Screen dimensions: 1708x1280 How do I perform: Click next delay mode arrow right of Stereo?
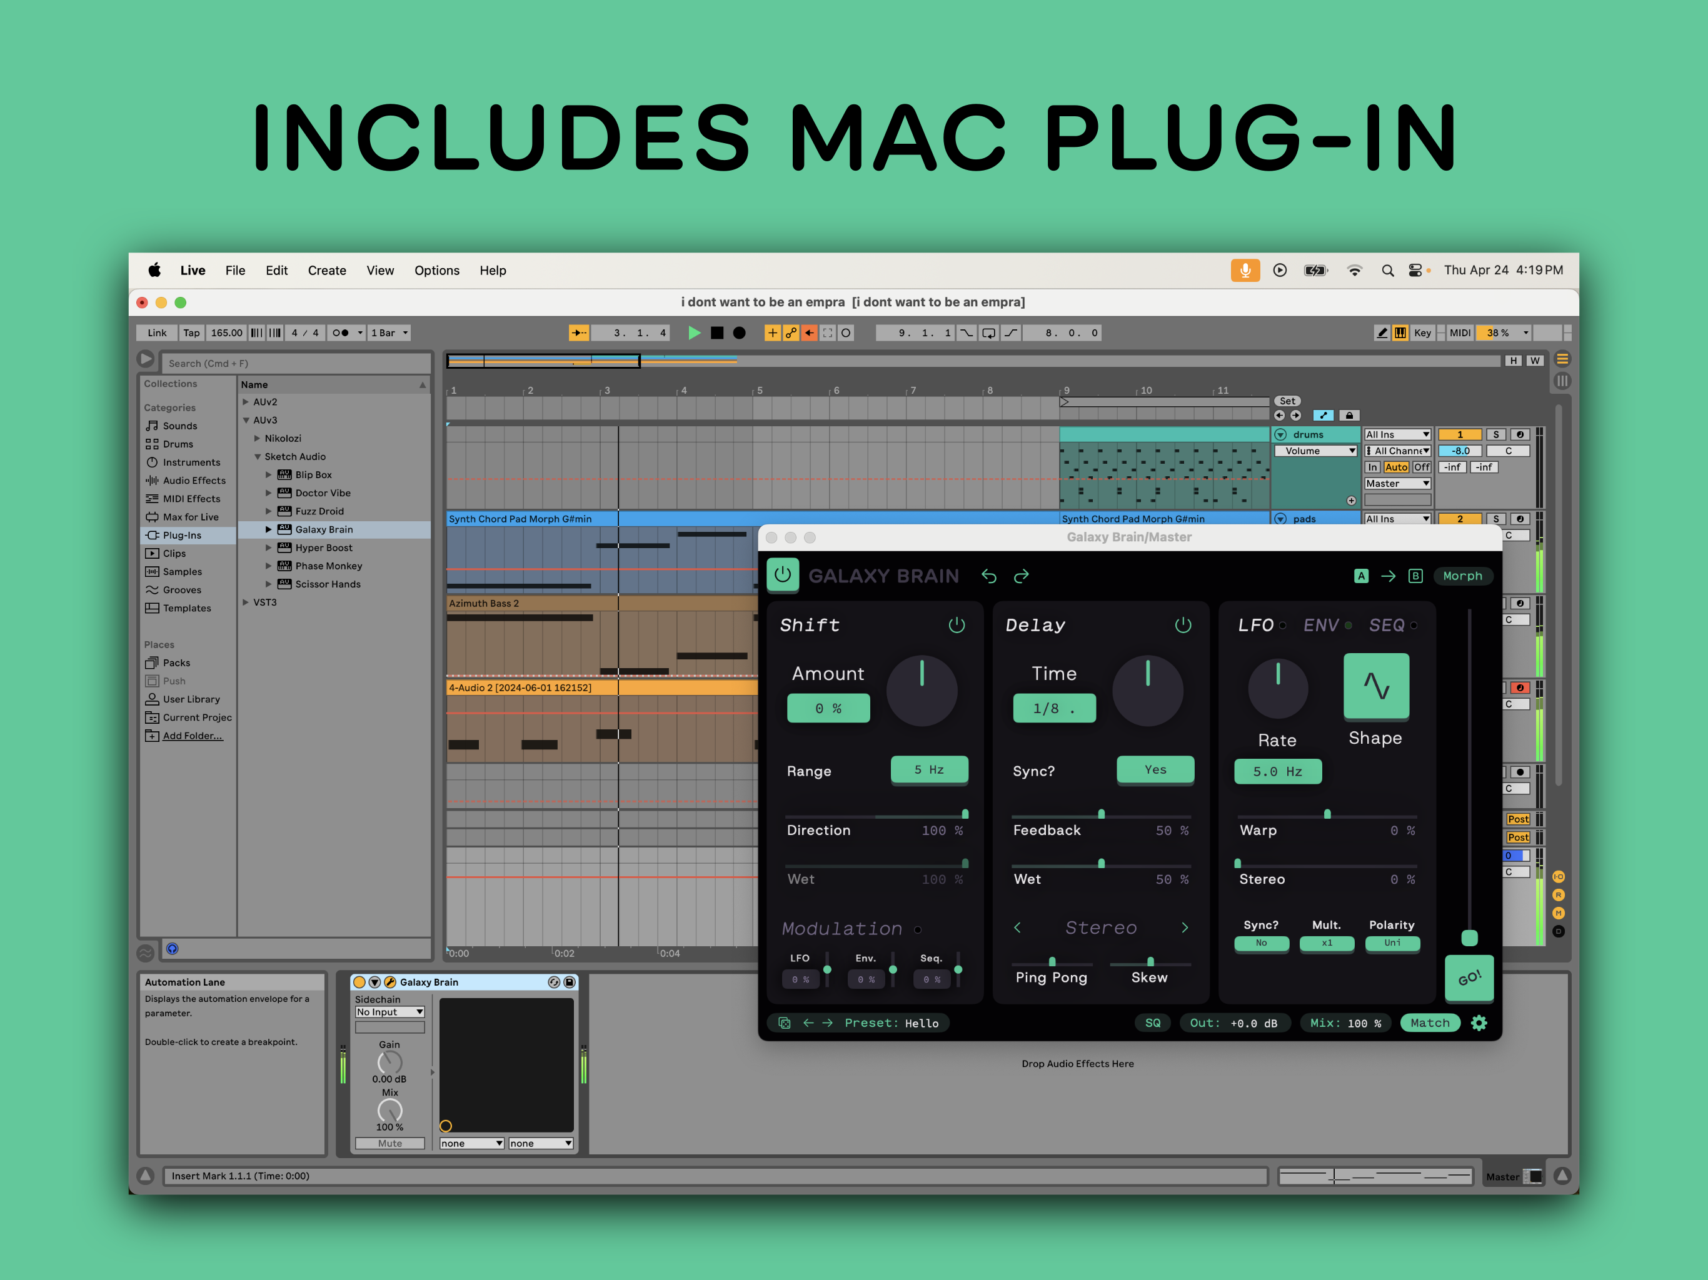tap(1185, 927)
